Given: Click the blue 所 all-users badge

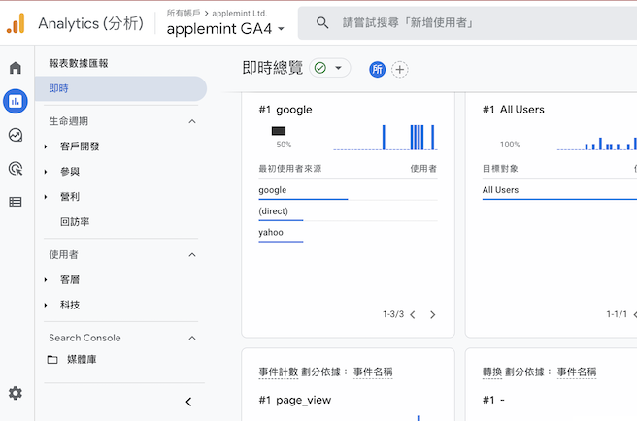Looking at the screenshot, I should (x=378, y=70).
